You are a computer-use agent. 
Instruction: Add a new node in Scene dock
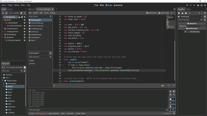[x=3, y=13]
